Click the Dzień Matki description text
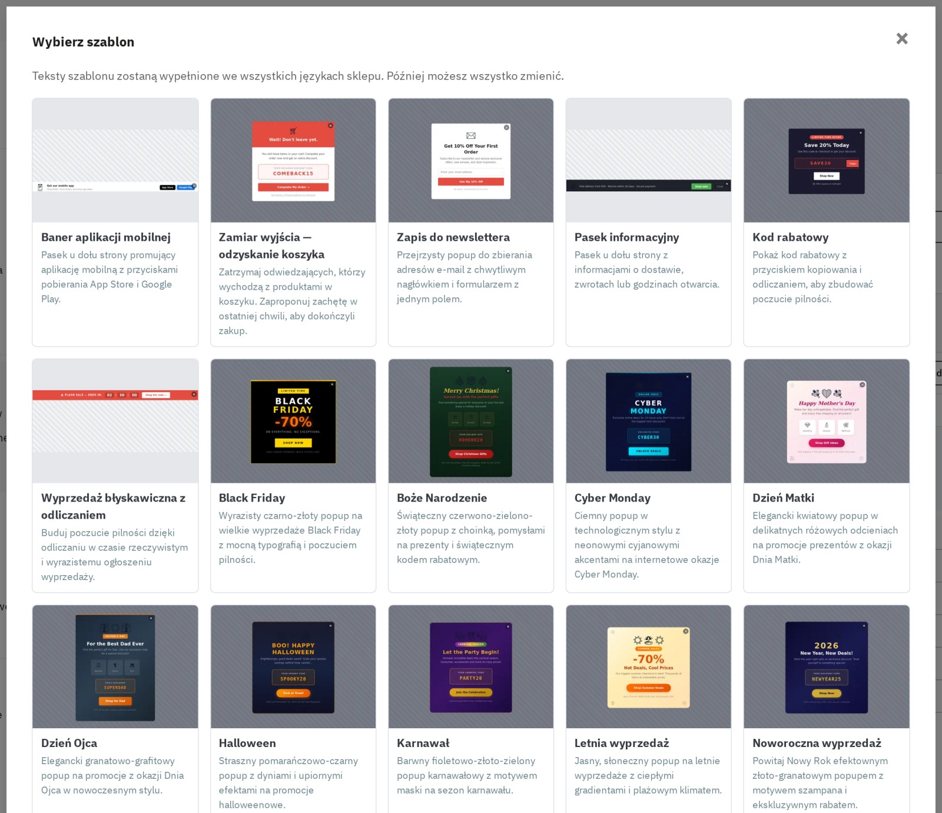942x813 pixels. point(825,537)
